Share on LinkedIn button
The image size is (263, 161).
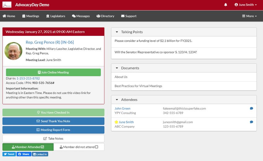point(40,154)
